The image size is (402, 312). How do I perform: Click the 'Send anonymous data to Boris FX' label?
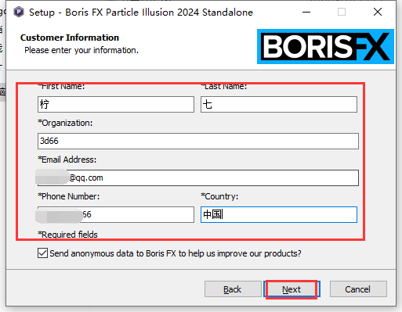click(176, 253)
